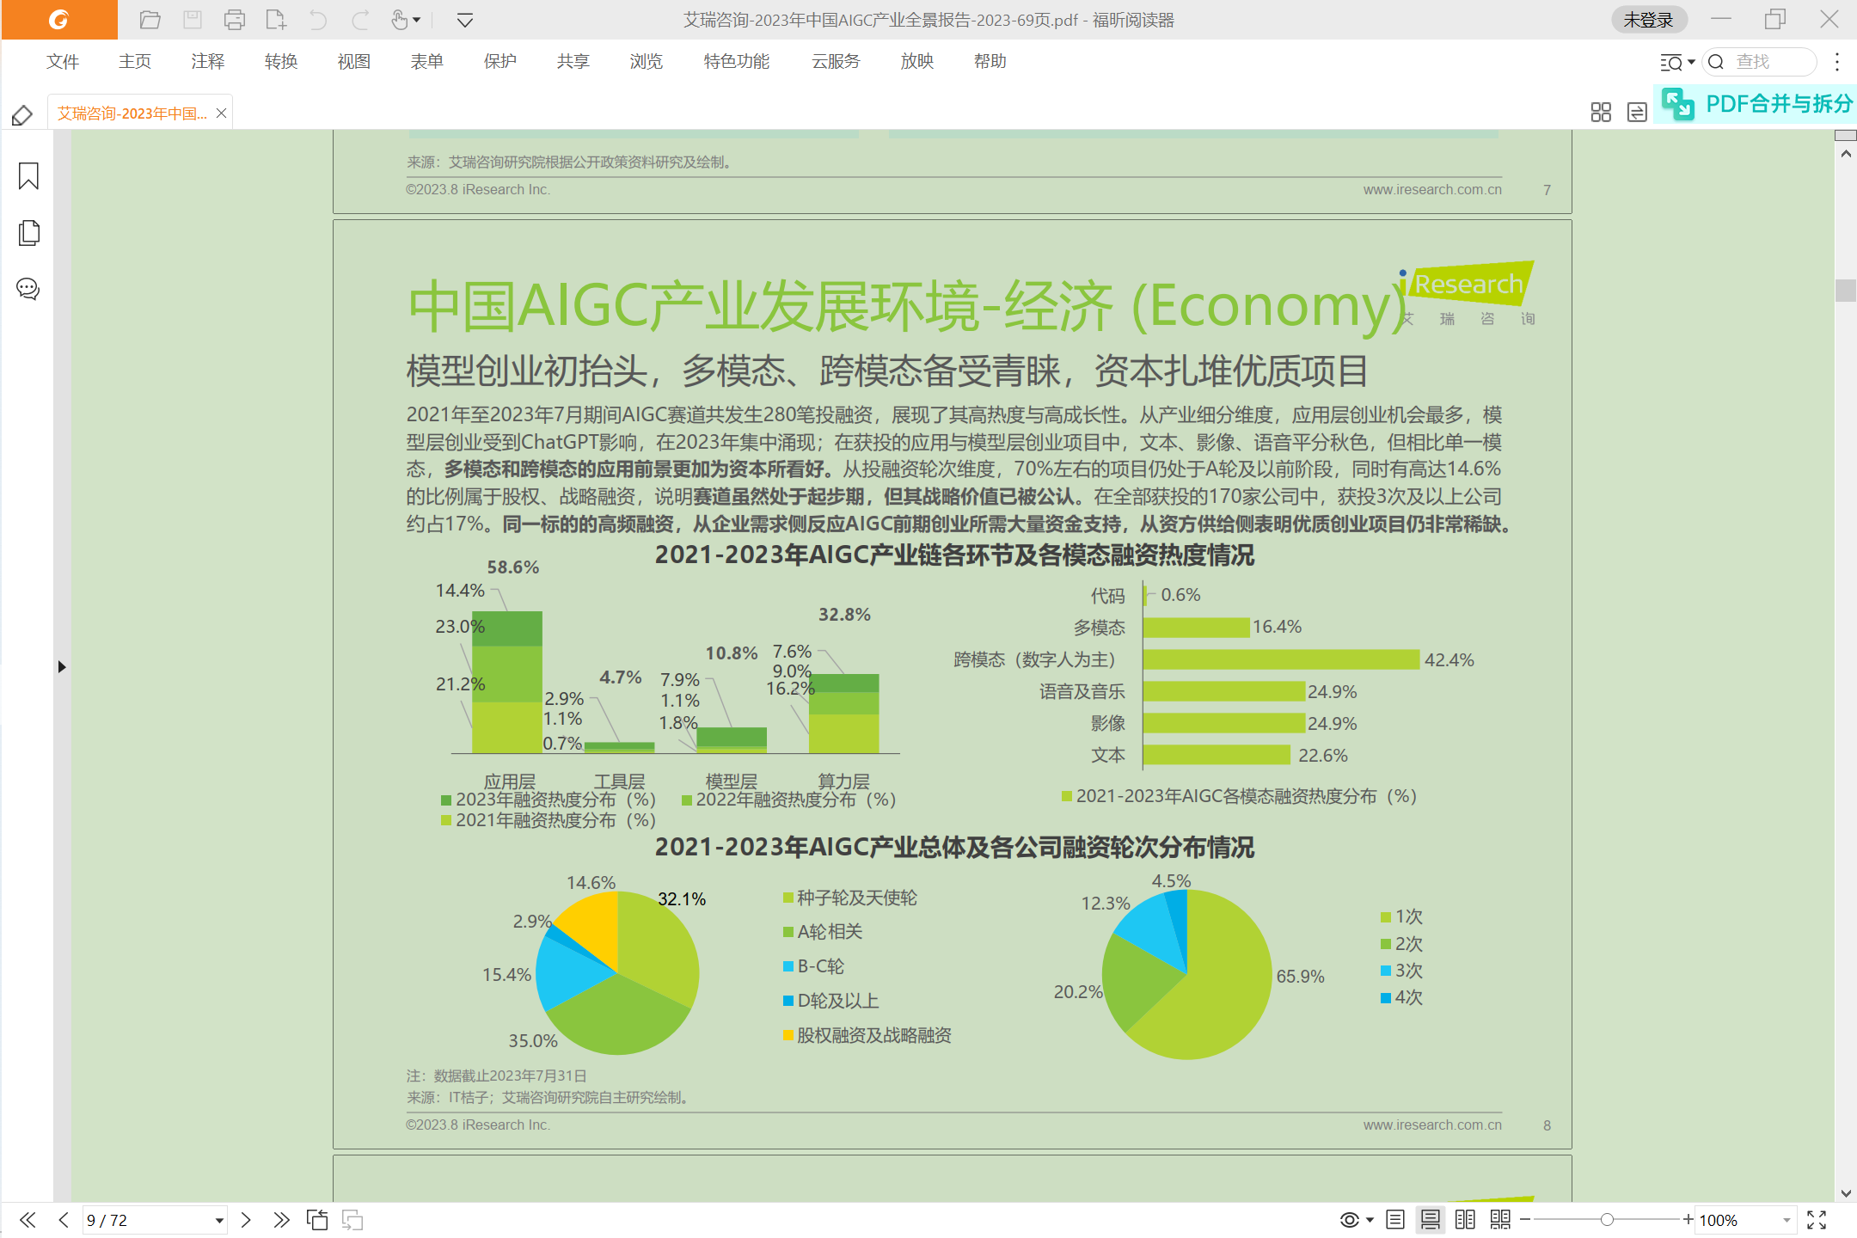The image size is (1857, 1238).
Task: Click the vertical scrollbar thumb
Action: click(x=1846, y=290)
